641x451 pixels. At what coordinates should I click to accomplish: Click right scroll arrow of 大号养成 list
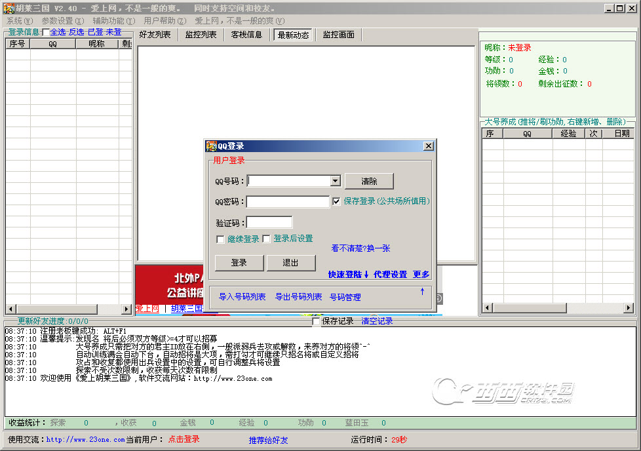click(629, 308)
